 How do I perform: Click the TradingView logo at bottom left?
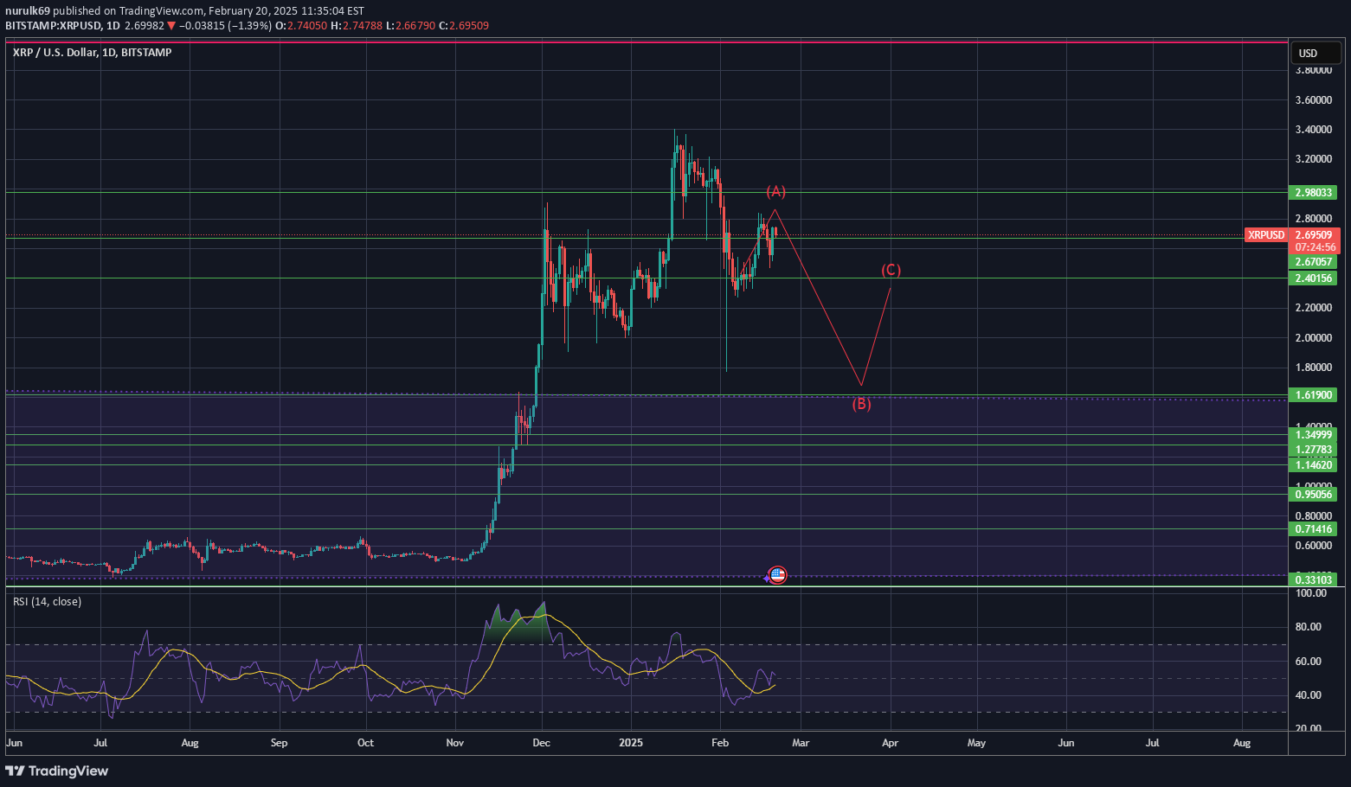click(57, 771)
